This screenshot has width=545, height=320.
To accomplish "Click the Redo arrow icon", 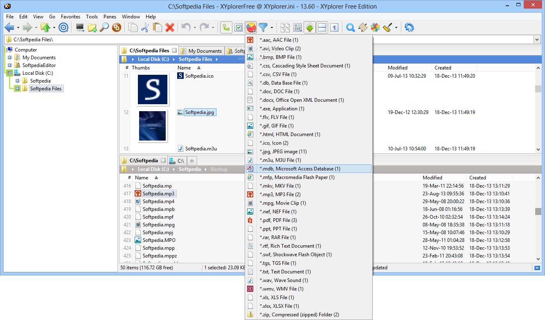I will click(204, 27).
